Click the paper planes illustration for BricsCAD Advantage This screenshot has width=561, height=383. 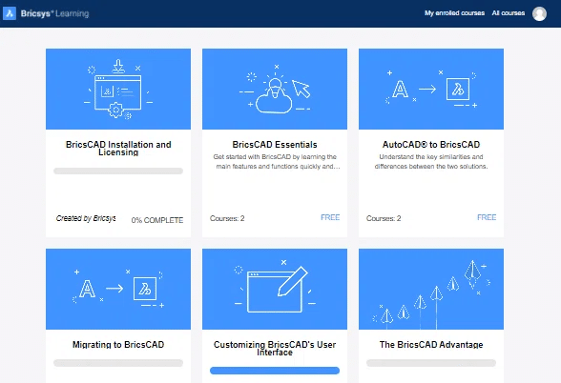point(431,289)
